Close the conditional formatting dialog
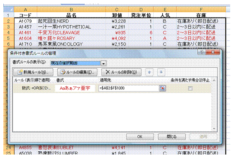233x157 pixels. pyautogui.click(x=213, y=52)
